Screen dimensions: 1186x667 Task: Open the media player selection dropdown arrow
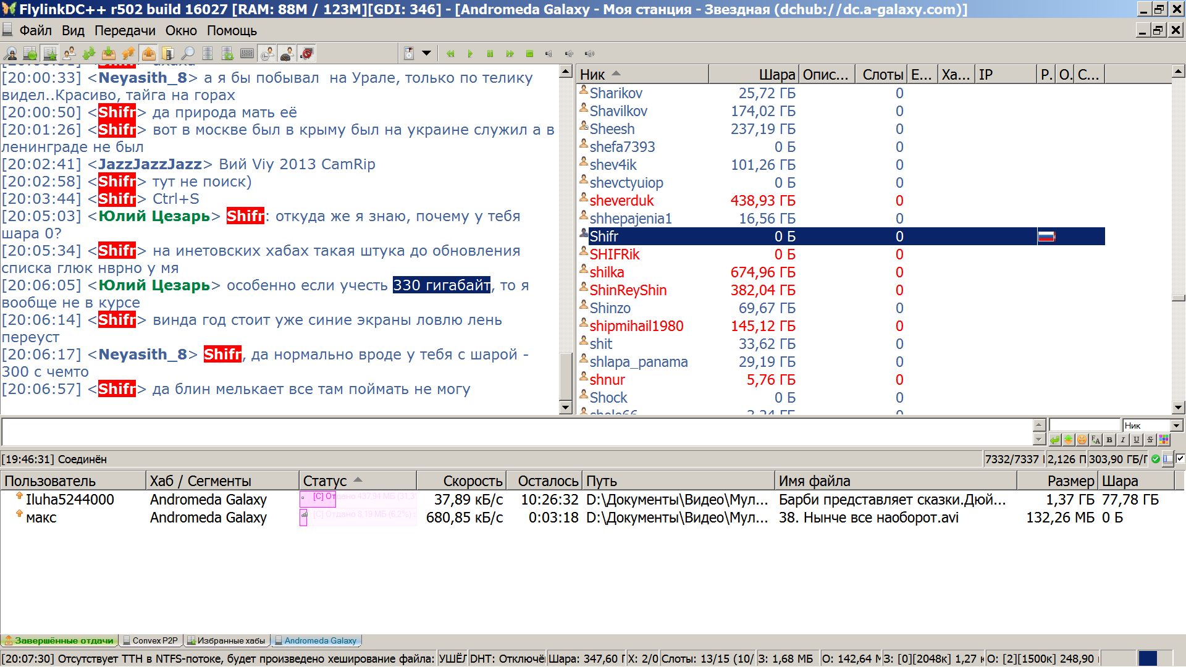click(x=426, y=54)
